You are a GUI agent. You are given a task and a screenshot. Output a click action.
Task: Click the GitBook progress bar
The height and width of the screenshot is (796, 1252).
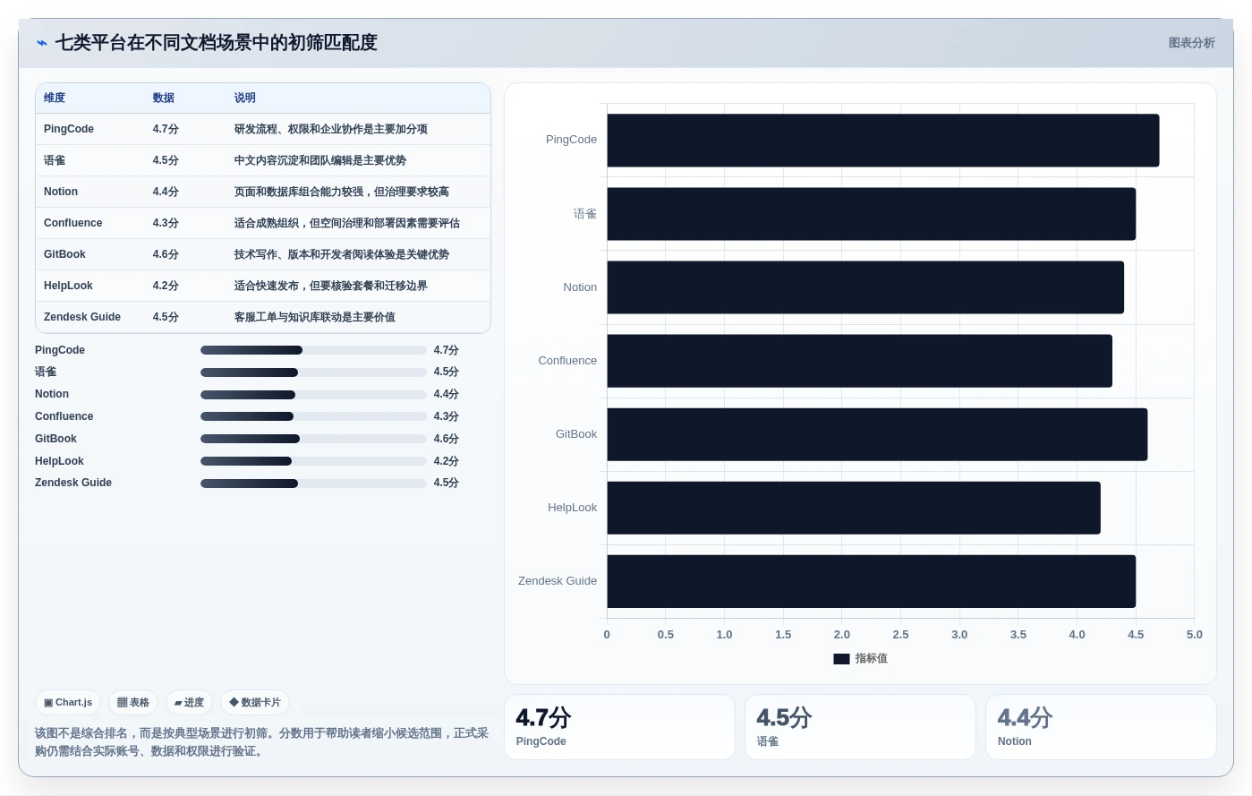coord(313,439)
